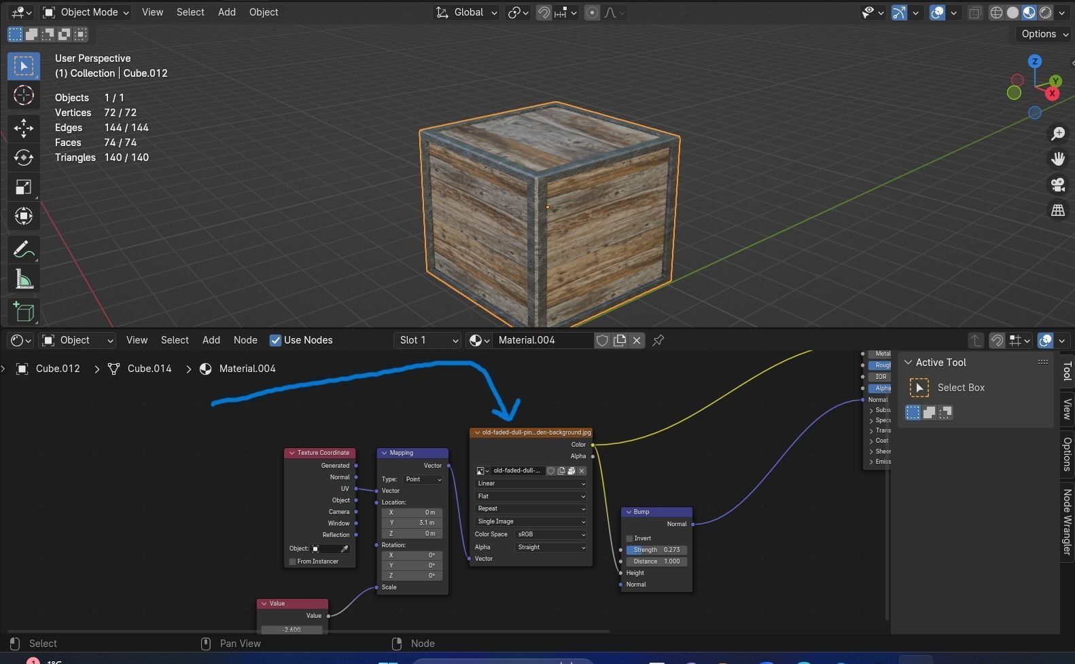The width and height of the screenshot is (1075, 664).
Task: Click eyedropper in Texture Coordinate Object field
Action: click(x=345, y=549)
